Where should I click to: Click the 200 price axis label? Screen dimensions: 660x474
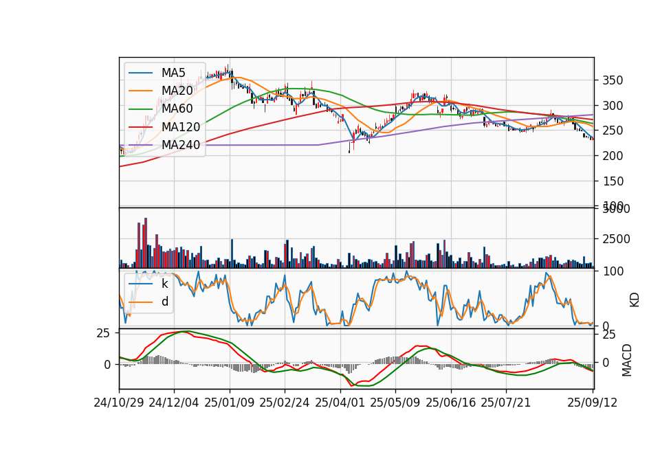click(x=613, y=156)
